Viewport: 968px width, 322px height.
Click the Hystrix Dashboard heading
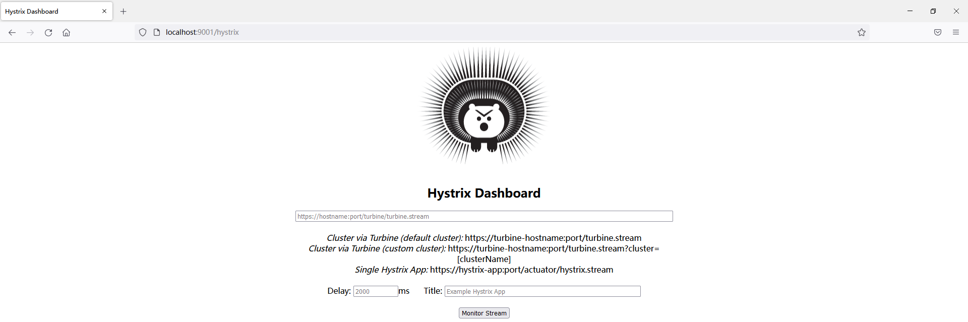click(484, 193)
